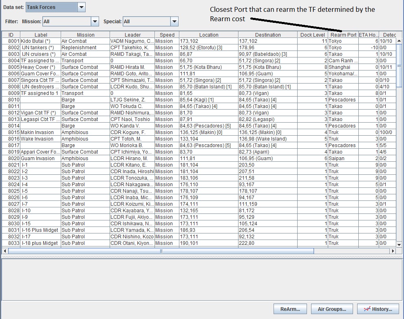This screenshot has height=319, width=404.
Task: Click destination 222,80 cell
Action: coord(268,243)
